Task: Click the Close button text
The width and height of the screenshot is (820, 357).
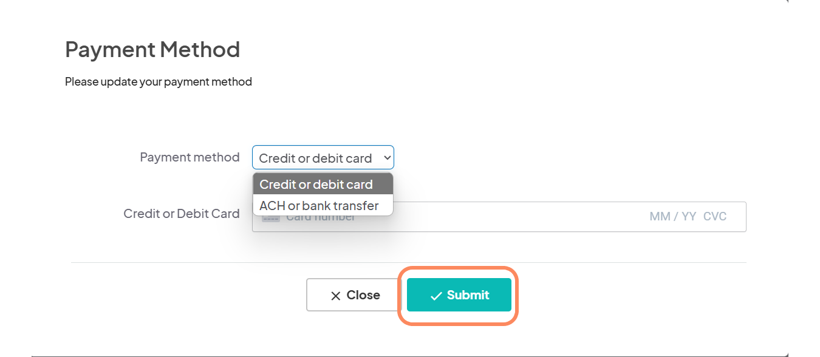Action: click(x=363, y=295)
